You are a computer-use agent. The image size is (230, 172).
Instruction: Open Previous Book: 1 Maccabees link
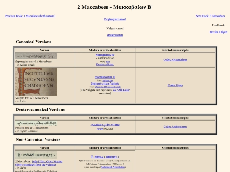(x=30, y=16)
